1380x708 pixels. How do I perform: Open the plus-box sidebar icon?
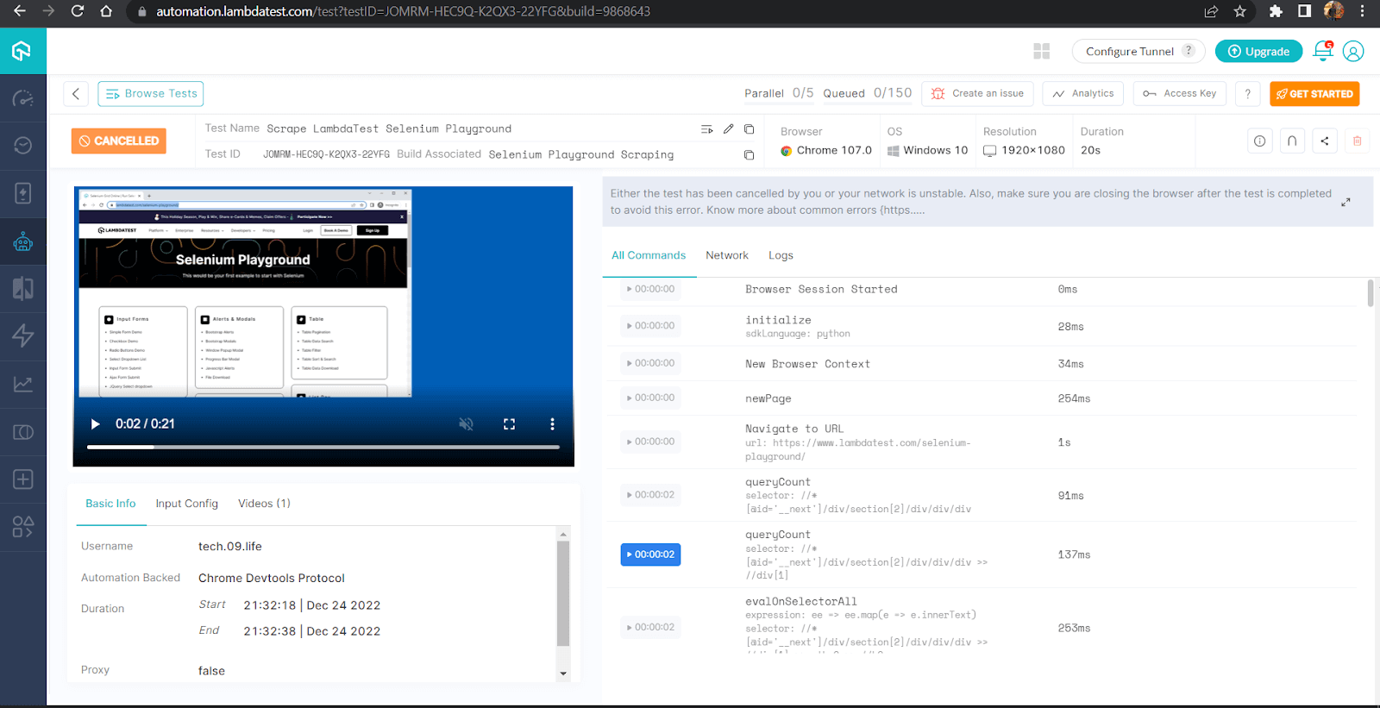pyautogui.click(x=22, y=479)
